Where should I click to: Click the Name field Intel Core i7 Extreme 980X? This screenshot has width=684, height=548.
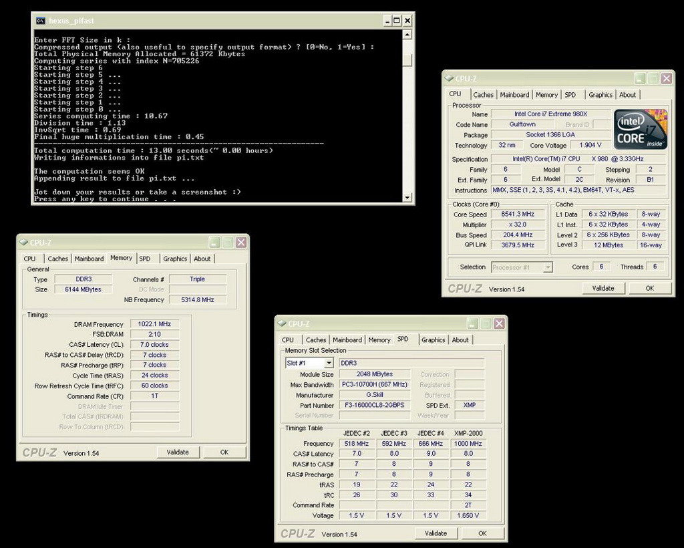click(551, 114)
